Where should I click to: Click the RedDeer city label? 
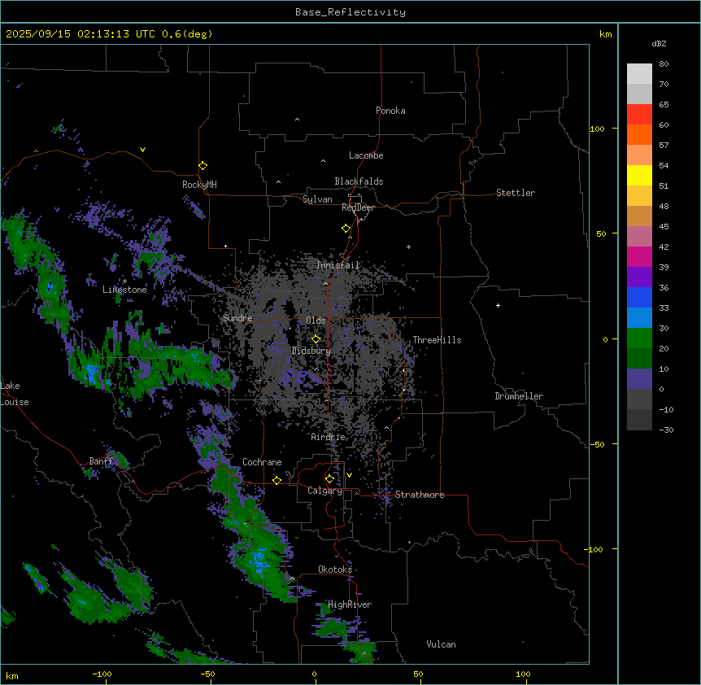click(358, 207)
